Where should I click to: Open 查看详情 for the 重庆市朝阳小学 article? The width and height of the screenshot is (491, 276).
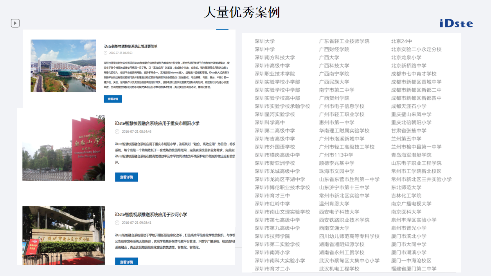[126, 177]
